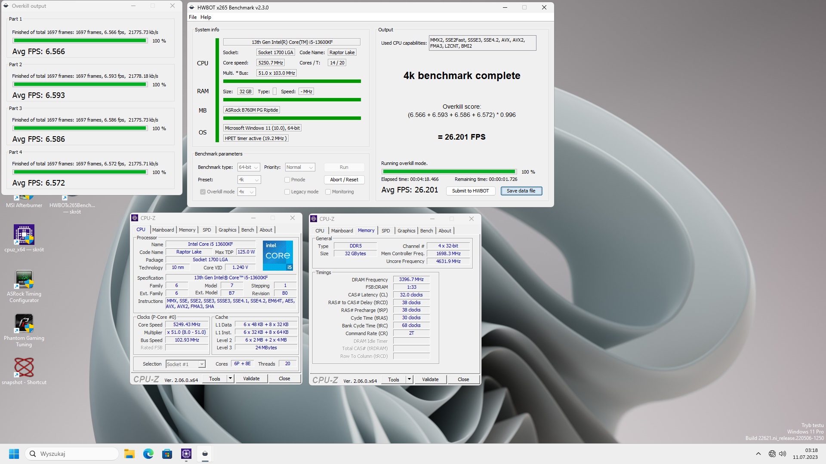826x464 pixels.
Task: Open snapshot shortcut on desktop
Action: [24, 372]
